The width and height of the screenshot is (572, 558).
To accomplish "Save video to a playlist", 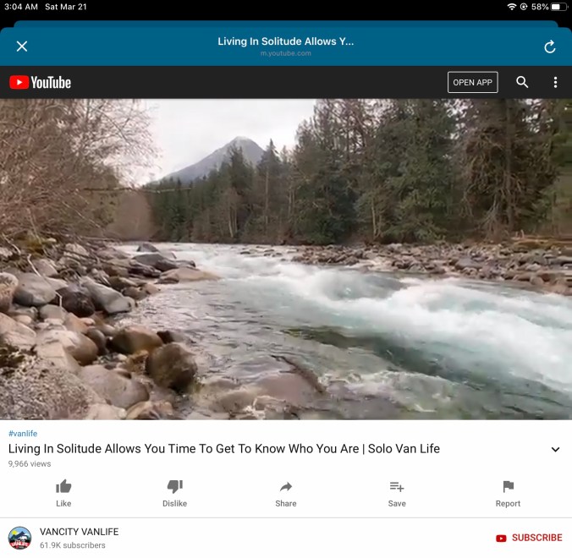I will pos(397,492).
